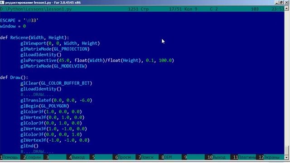Click the glMatrixMode(GL_PROJECTION) line

pos(55,49)
